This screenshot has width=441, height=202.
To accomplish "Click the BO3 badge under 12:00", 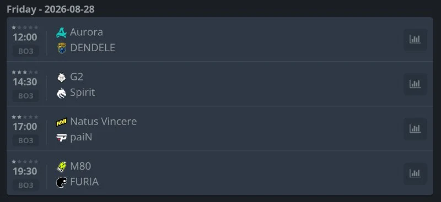I will (25, 51).
